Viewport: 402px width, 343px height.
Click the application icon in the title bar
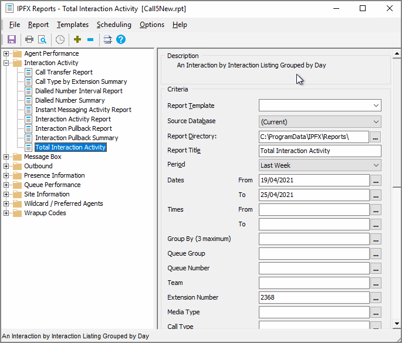(x=9, y=8)
